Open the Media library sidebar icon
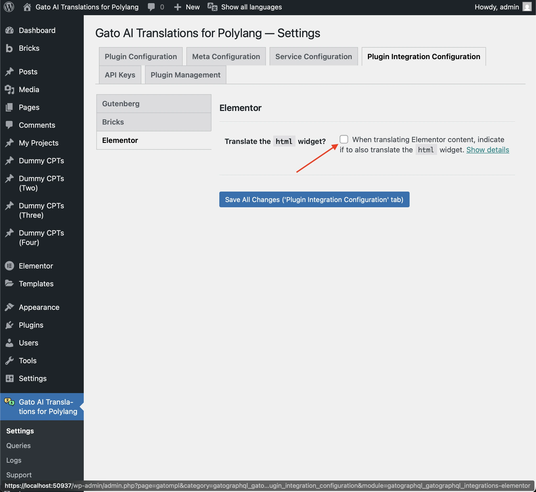The width and height of the screenshot is (536, 492). (9, 90)
